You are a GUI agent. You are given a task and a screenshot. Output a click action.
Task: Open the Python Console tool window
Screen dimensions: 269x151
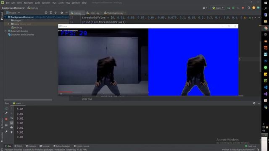click(x=82, y=146)
